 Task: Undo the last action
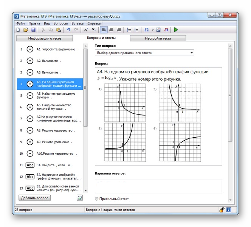[x=68, y=30]
